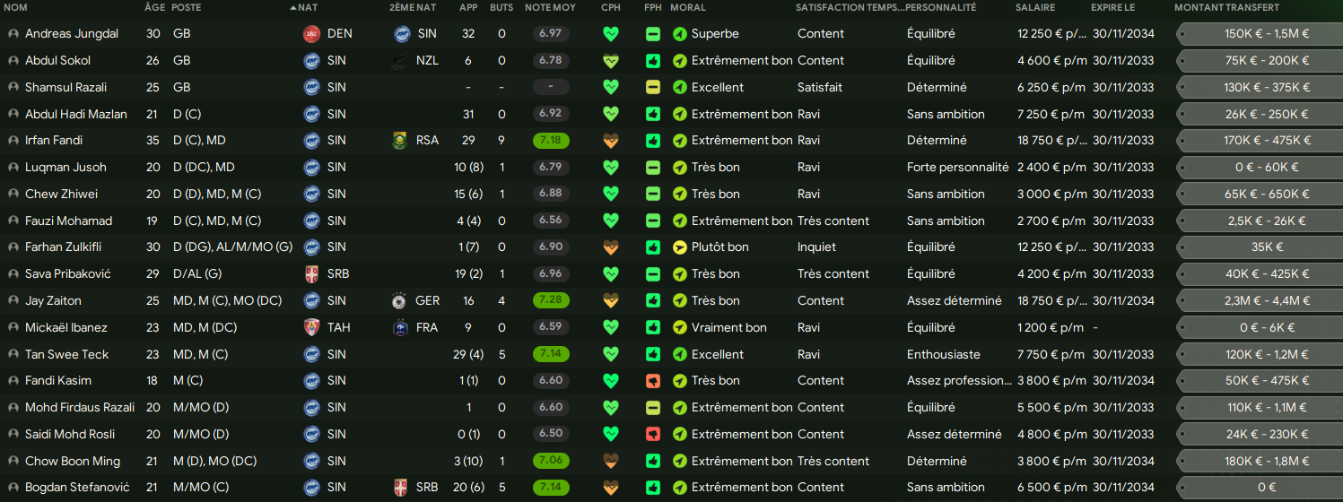Image resolution: width=1343 pixels, height=502 pixels.
Task: Click Andreas Jungdal's Denmark flag icon
Action: [x=311, y=34]
